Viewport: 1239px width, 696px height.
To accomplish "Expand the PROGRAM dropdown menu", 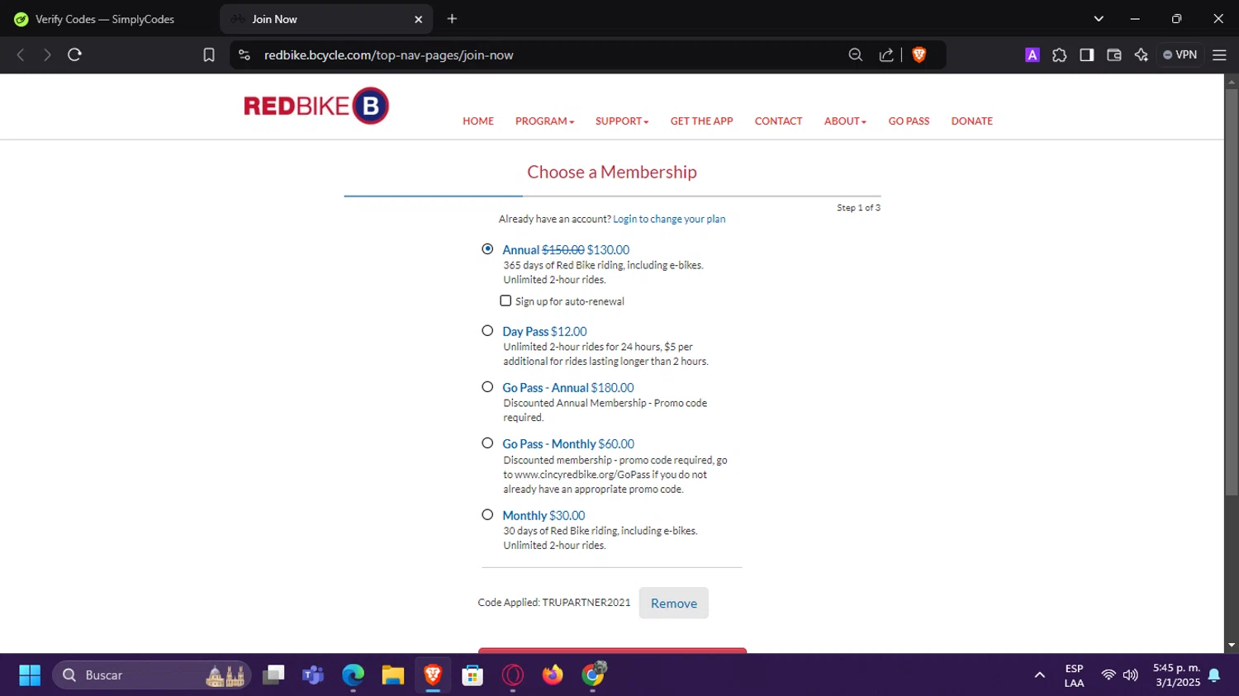I will pyautogui.click(x=544, y=121).
